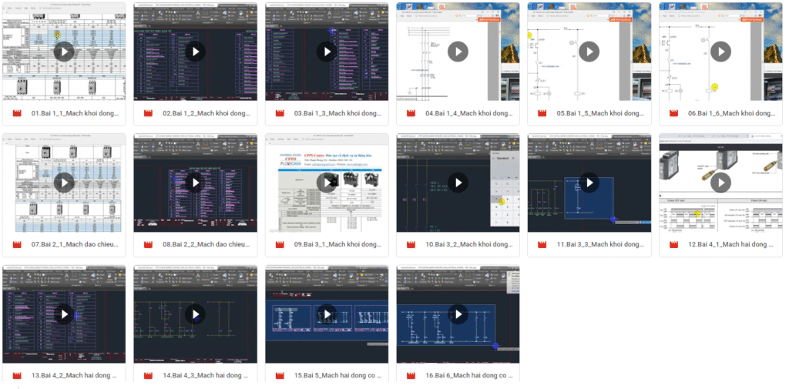Click the file icon next to 05.Bai 1_5
The width and height of the screenshot is (789, 389).
point(542,113)
